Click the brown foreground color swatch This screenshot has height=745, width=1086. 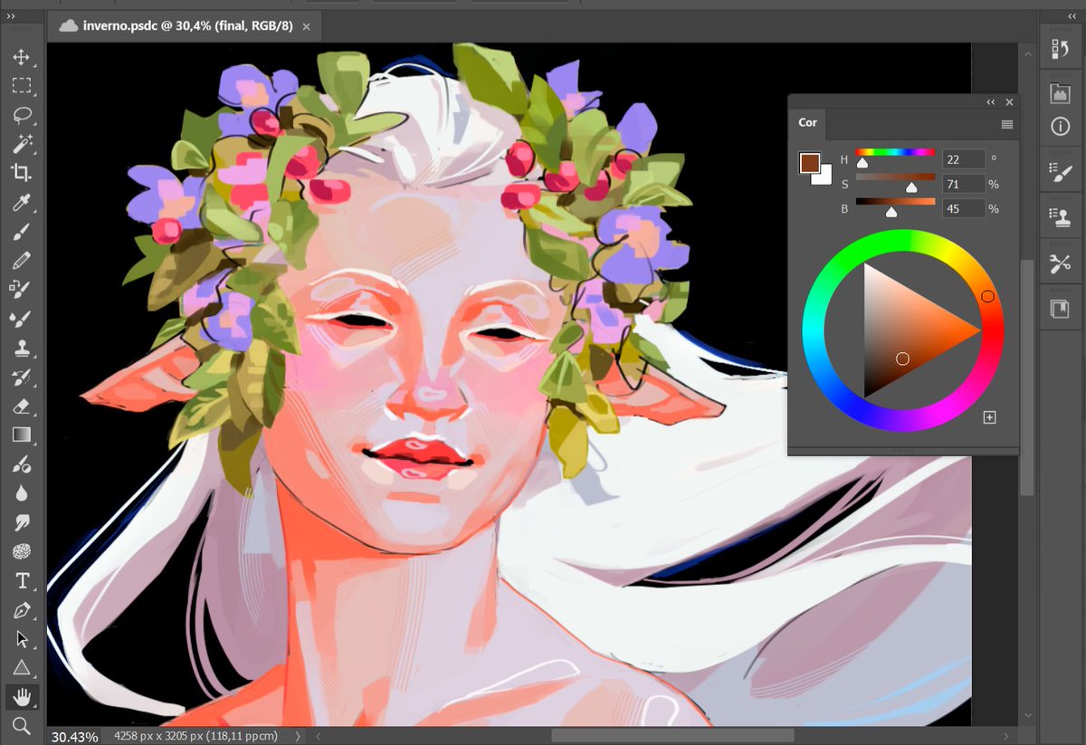810,163
